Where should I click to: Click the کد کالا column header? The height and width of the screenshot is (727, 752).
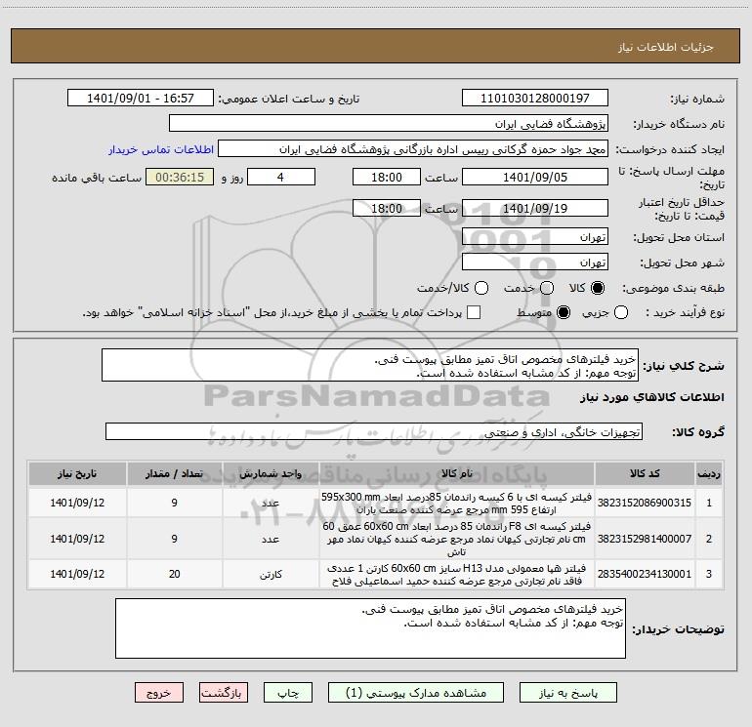(x=645, y=473)
